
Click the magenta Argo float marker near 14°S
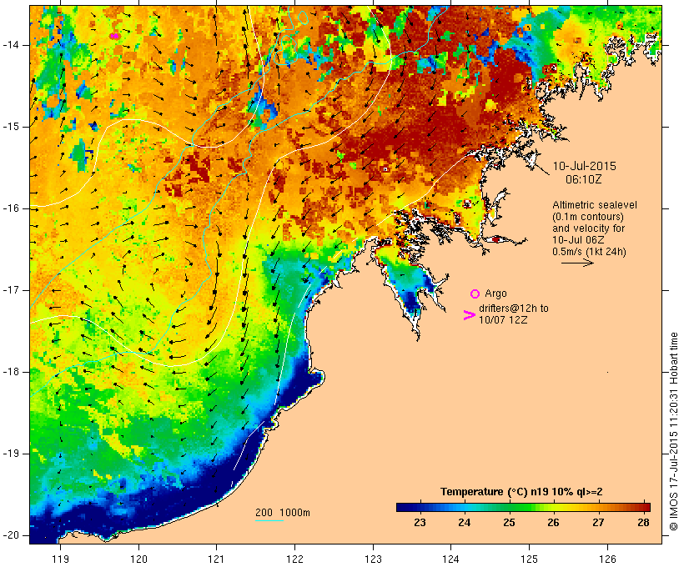pos(114,36)
